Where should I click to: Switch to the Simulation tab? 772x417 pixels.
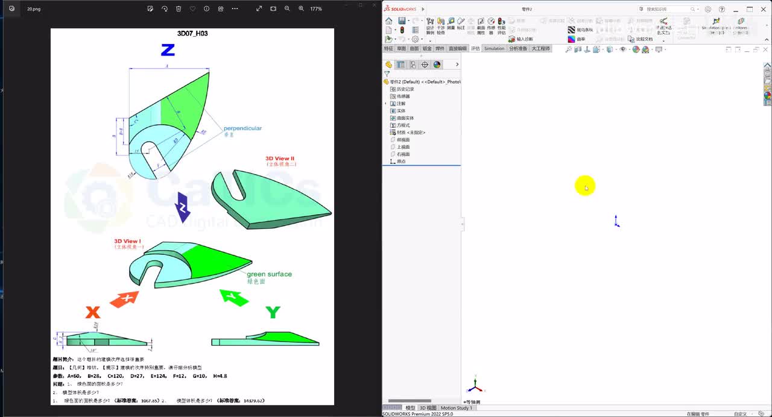pos(494,48)
